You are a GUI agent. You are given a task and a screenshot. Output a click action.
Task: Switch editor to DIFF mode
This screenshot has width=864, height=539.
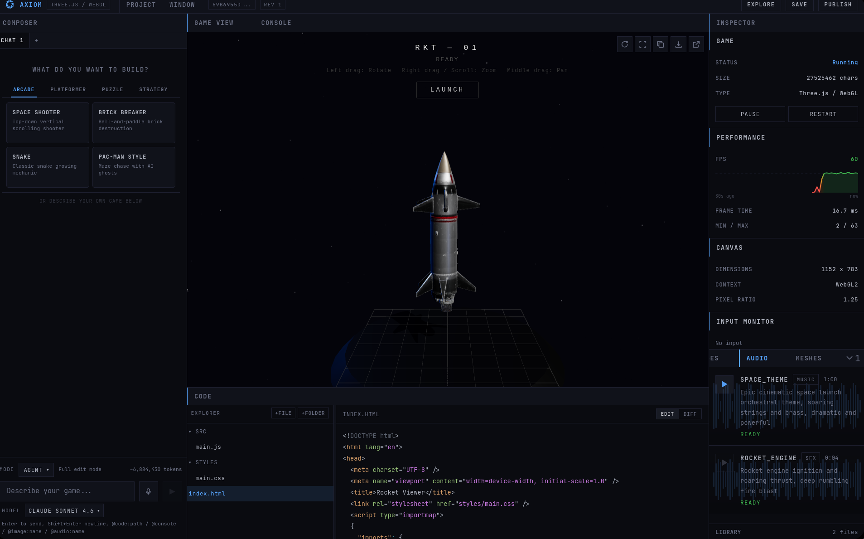(690, 414)
